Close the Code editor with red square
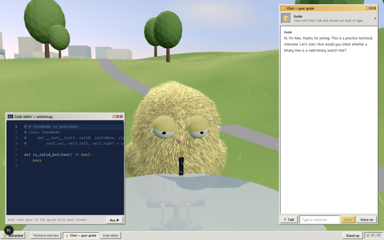The image size is (384, 240). (121, 117)
